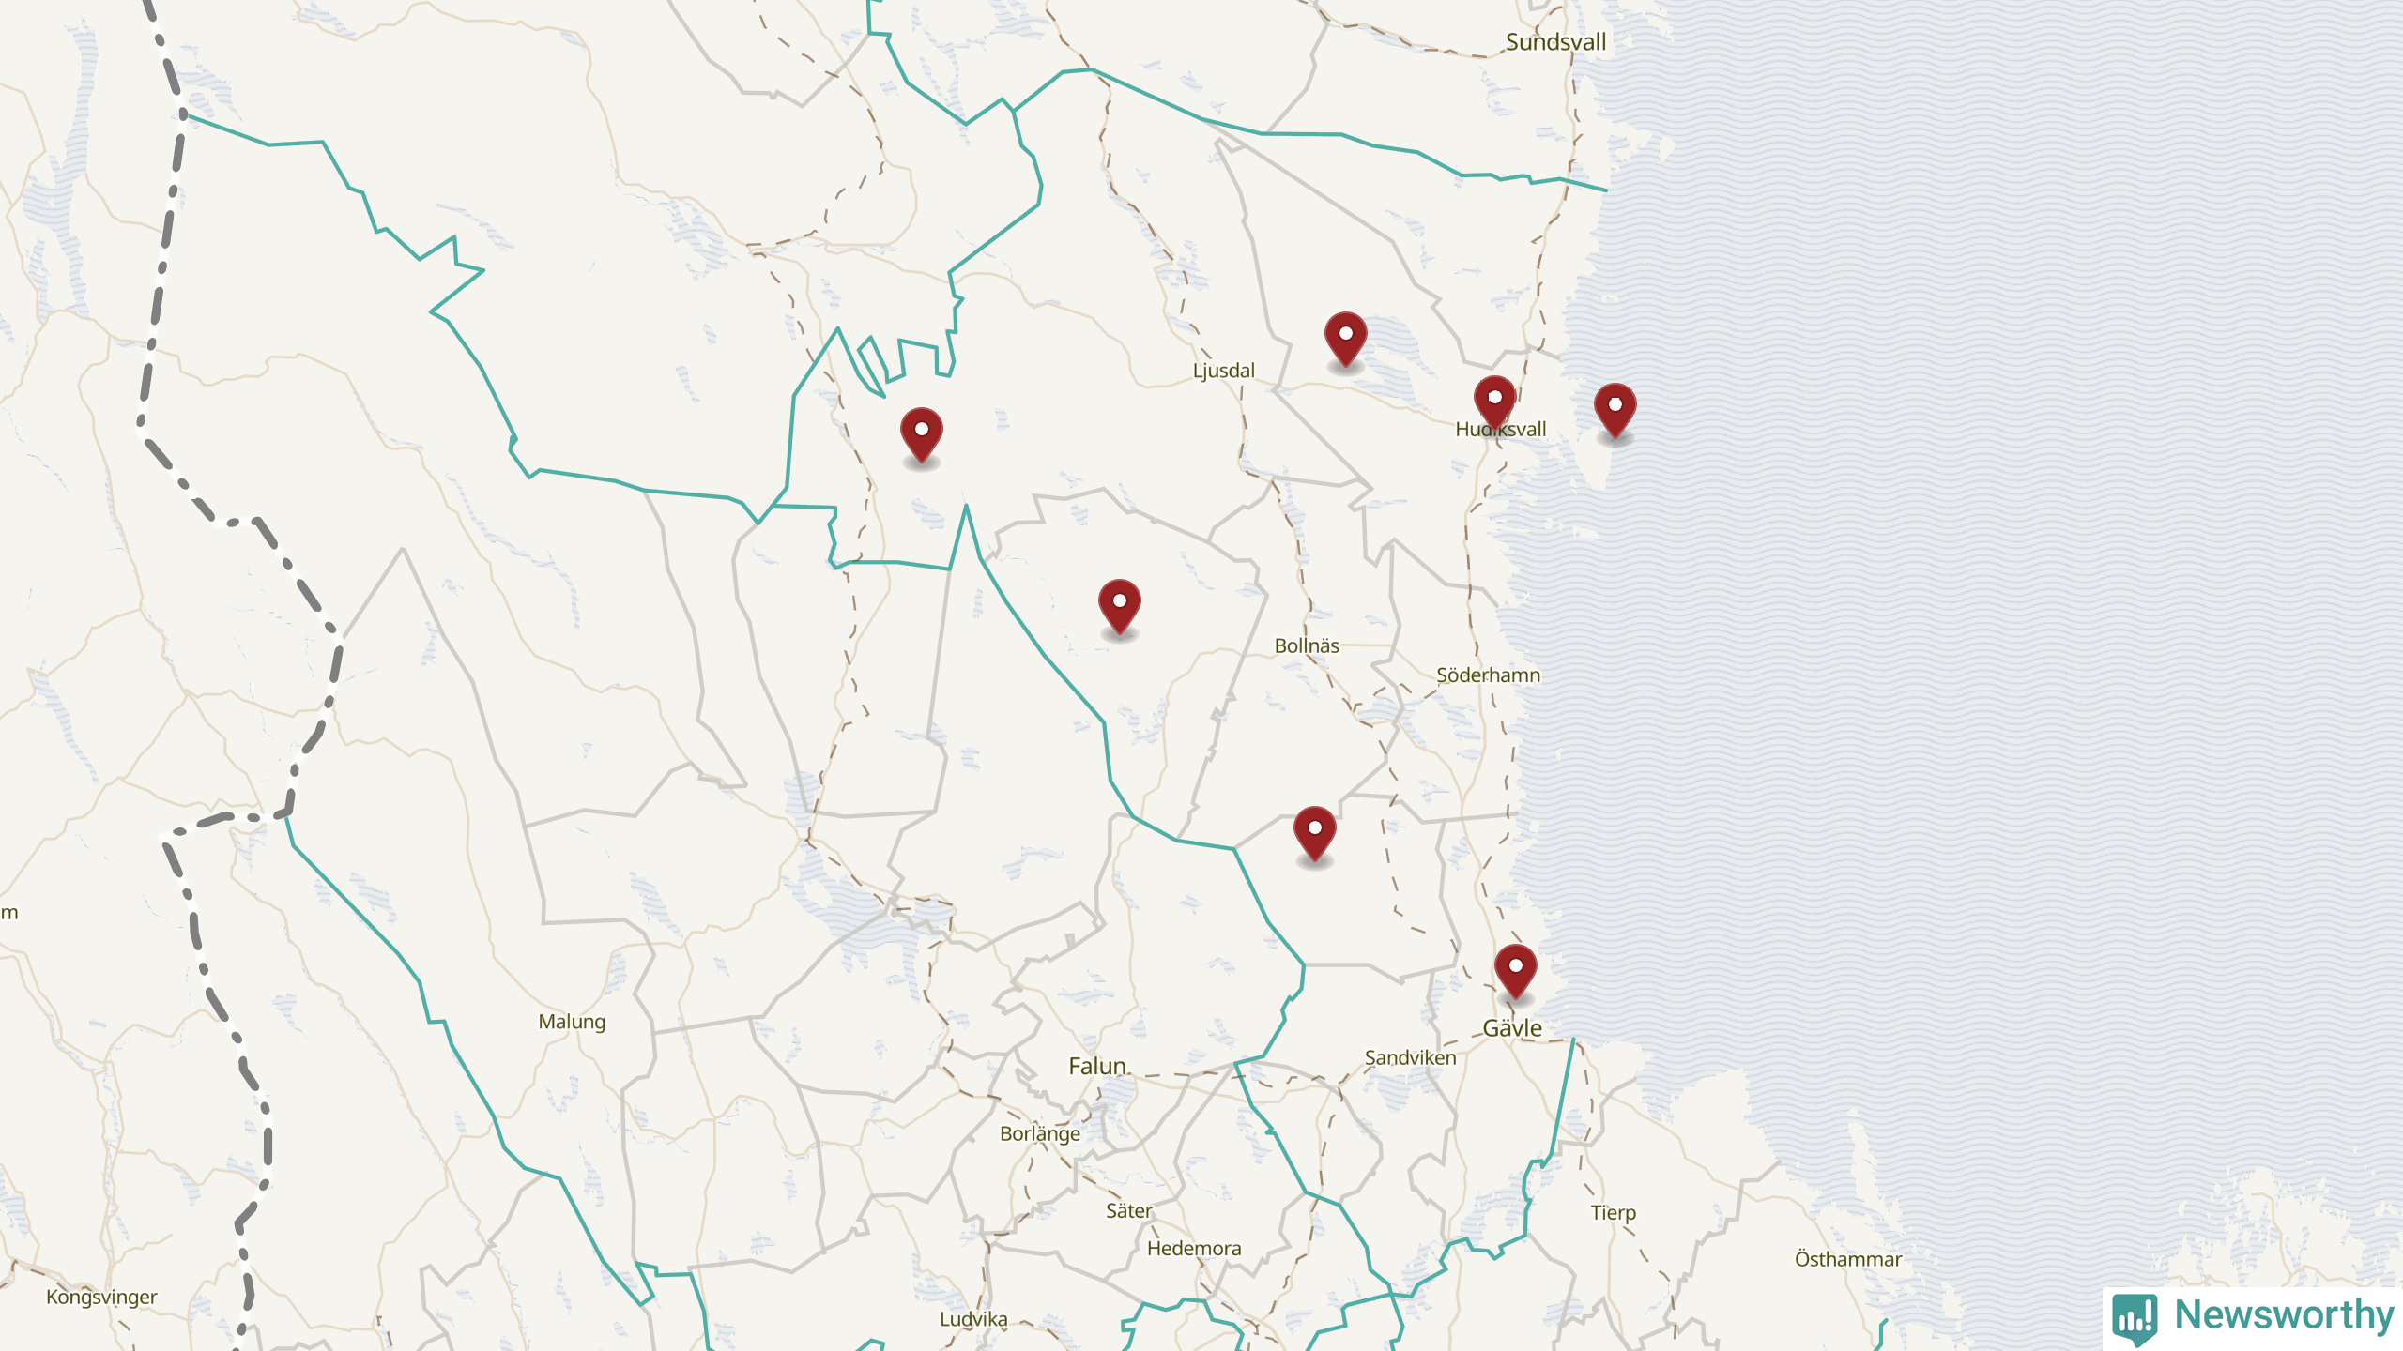Open the Newsworthy brand text link
Screen dimensions: 2403x1351
(2283, 1315)
